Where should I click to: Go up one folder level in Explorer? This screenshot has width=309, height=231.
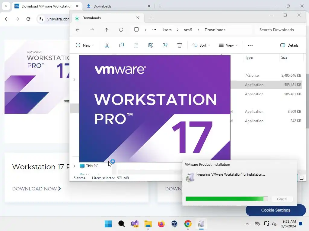107,30
